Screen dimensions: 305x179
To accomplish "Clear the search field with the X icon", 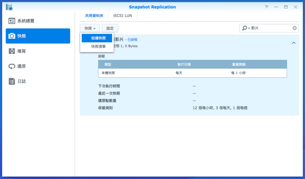I will (295, 28).
